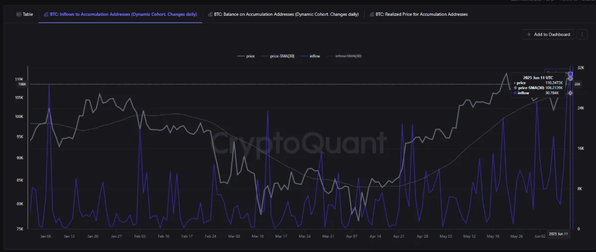Click the Add to Dashboard button

[x=548, y=34]
